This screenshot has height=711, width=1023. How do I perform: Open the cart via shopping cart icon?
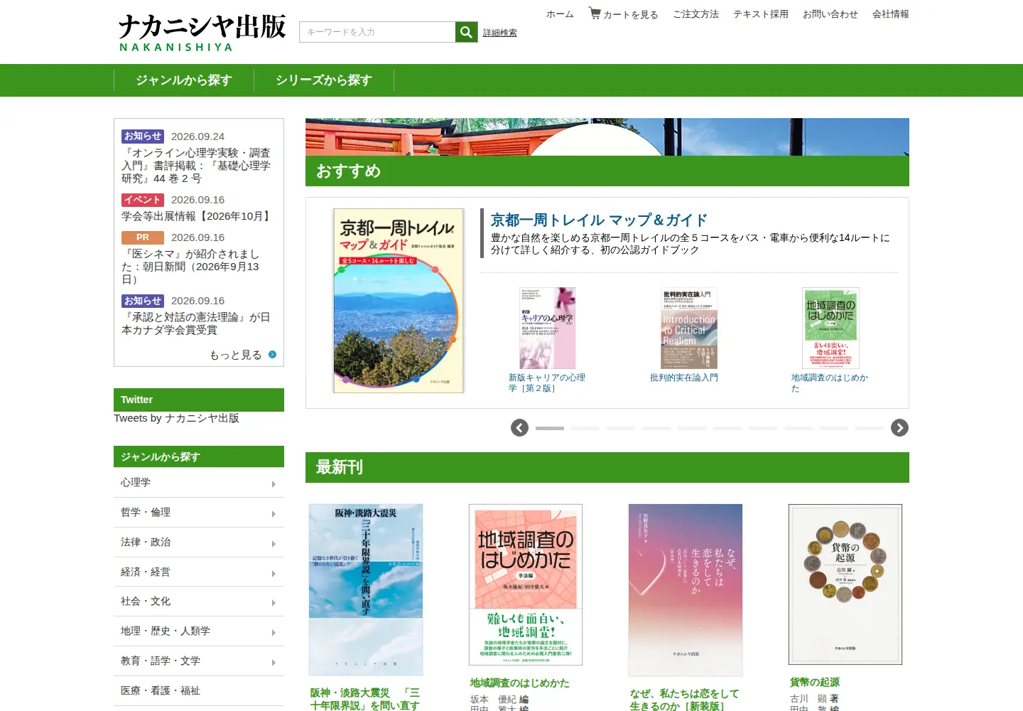595,14
